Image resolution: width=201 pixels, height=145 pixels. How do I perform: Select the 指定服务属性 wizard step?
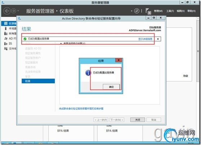pos(33,53)
